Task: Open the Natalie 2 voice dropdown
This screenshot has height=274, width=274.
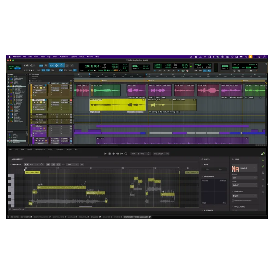Action: 245,168
